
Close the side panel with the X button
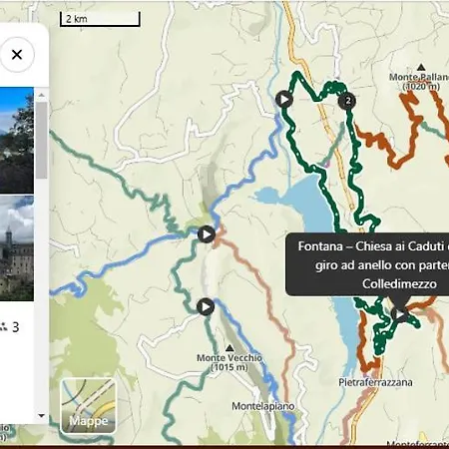click(17, 55)
